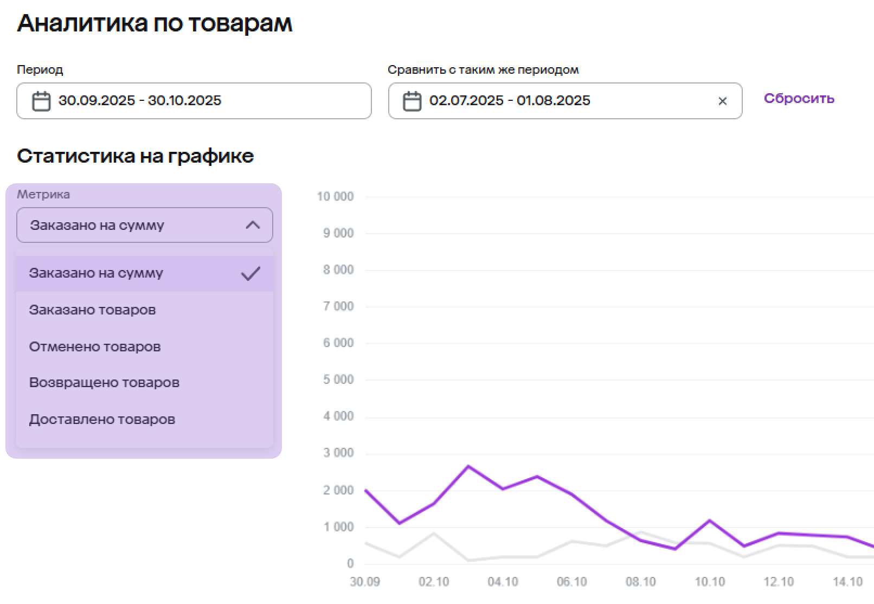The height and width of the screenshot is (604, 874).
Task: Collapse the Метрика list using the chevron arrow
Action: [253, 226]
